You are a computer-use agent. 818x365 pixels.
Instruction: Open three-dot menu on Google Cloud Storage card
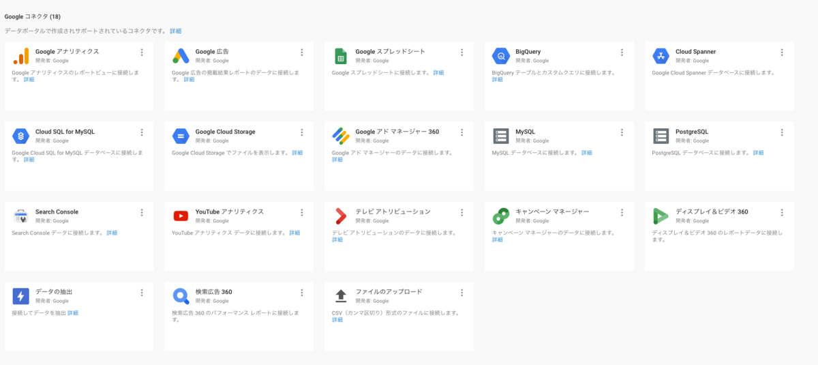(x=301, y=132)
